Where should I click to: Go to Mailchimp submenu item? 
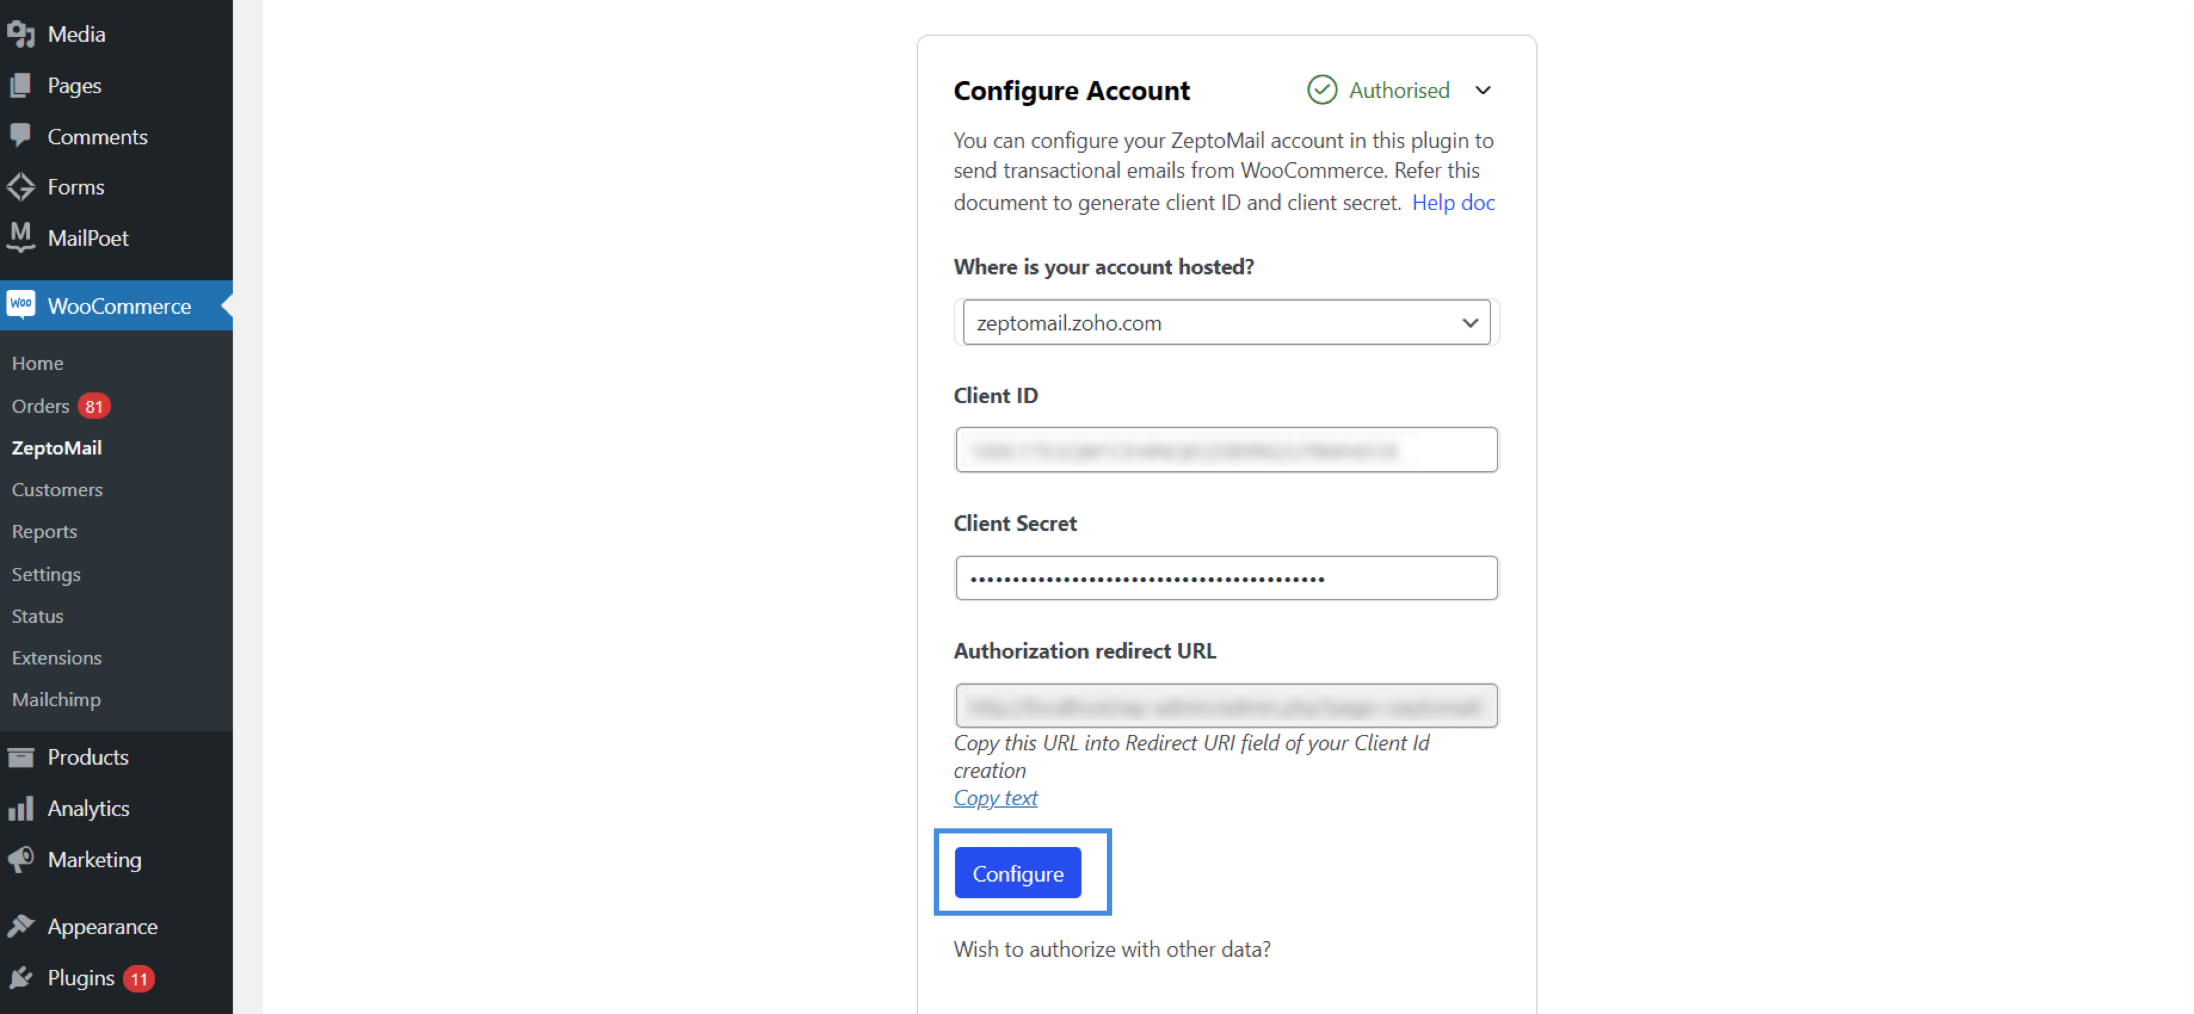[56, 700]
